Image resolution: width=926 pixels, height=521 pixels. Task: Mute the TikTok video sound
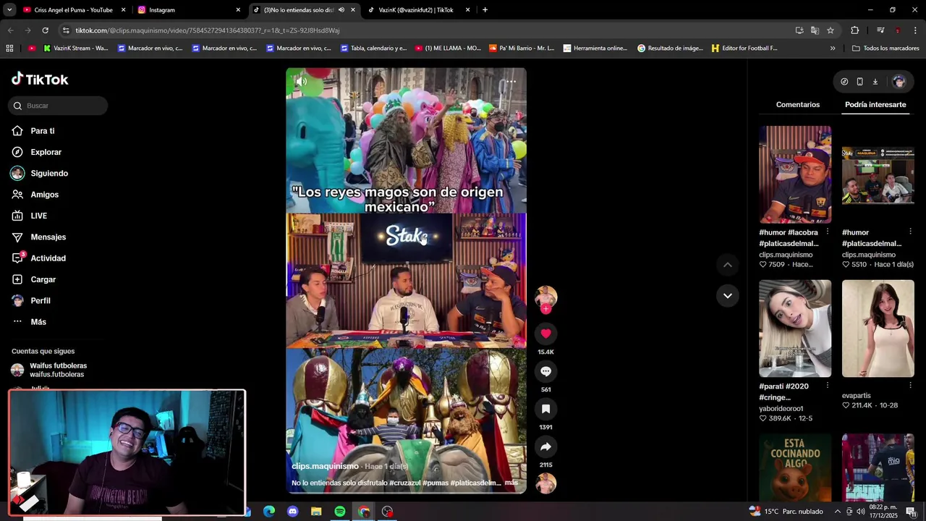click(301, 81)
